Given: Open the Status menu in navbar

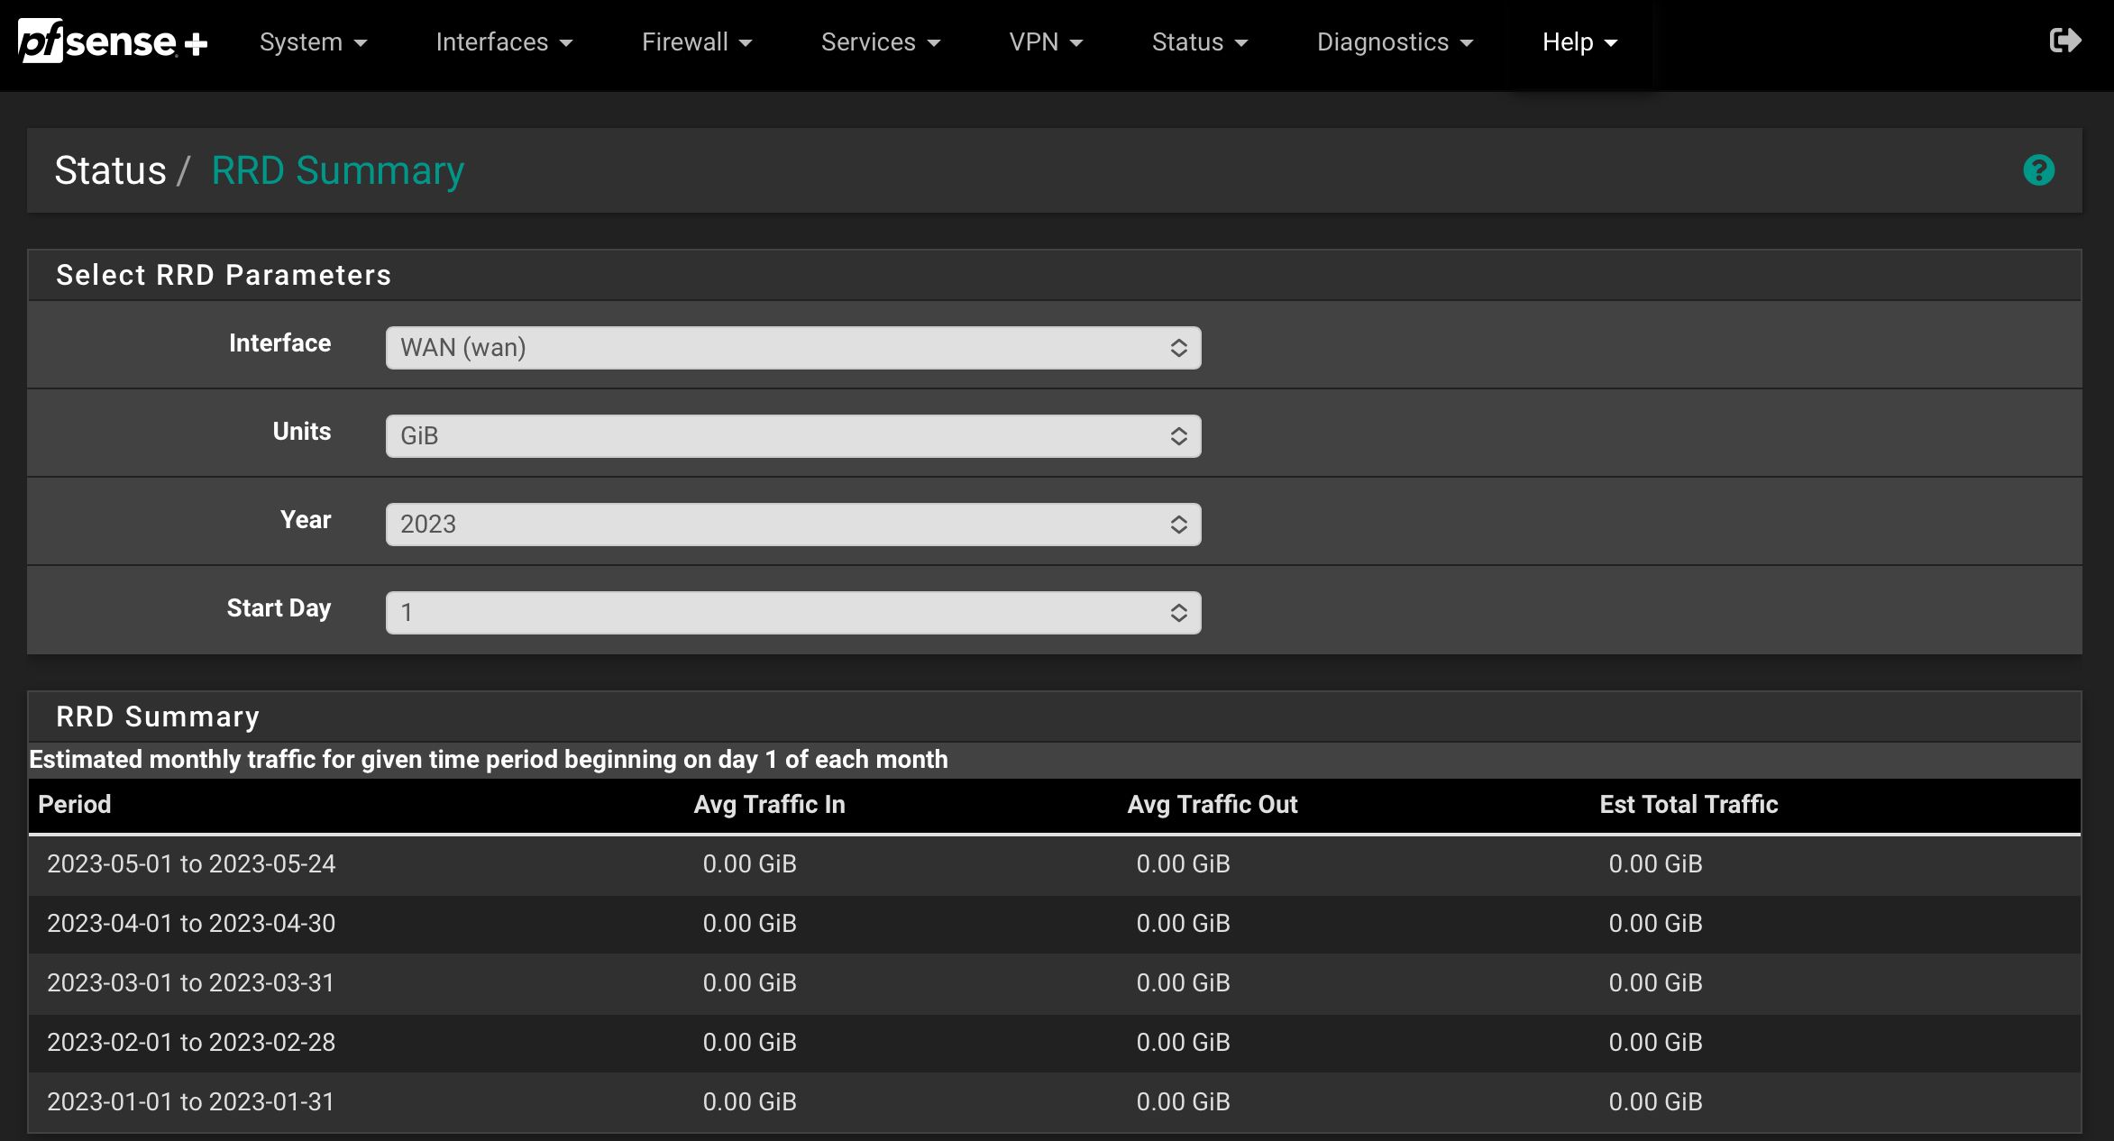Looking at the screenshot, I should pyautogui.click(x=1199, y=42).
